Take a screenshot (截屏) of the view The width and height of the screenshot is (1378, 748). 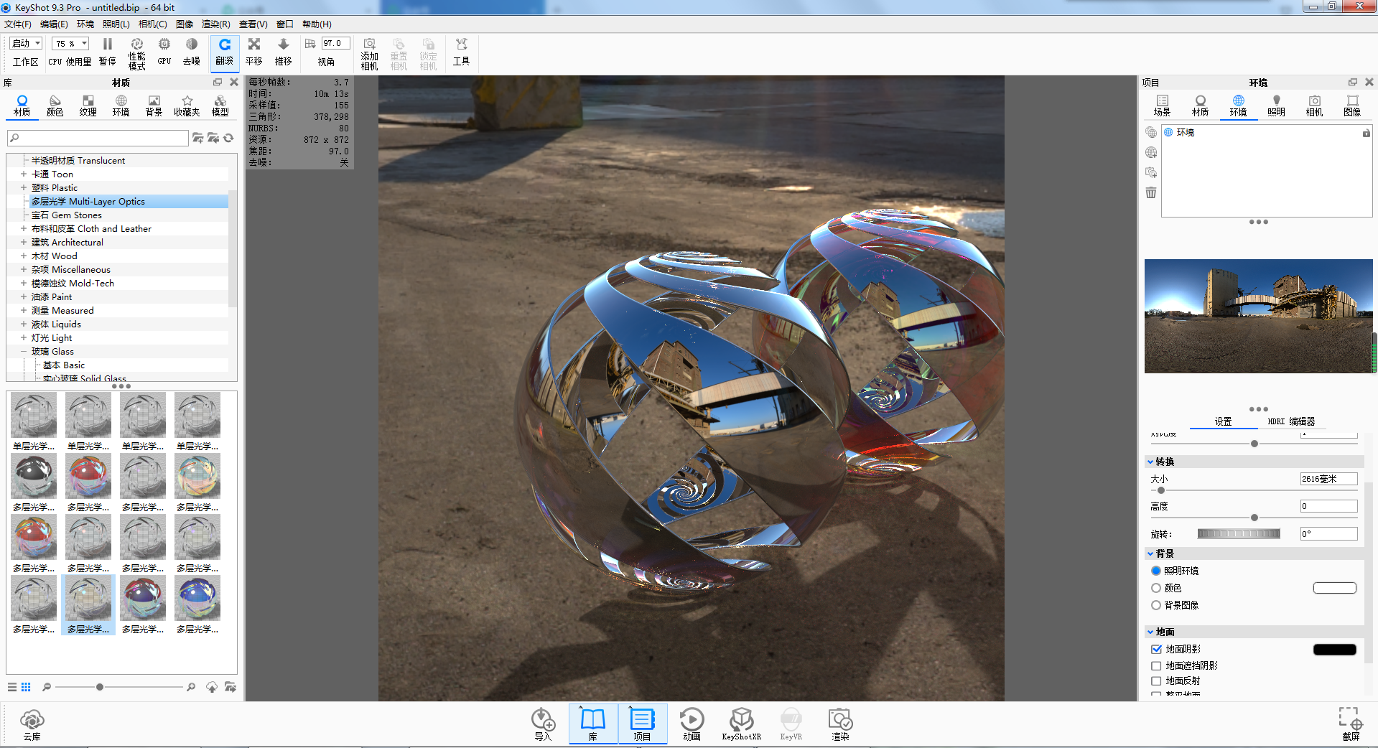point(1351,724)
